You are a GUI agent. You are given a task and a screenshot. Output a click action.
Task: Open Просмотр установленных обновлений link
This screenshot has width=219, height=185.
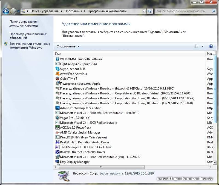coord(28,36)
